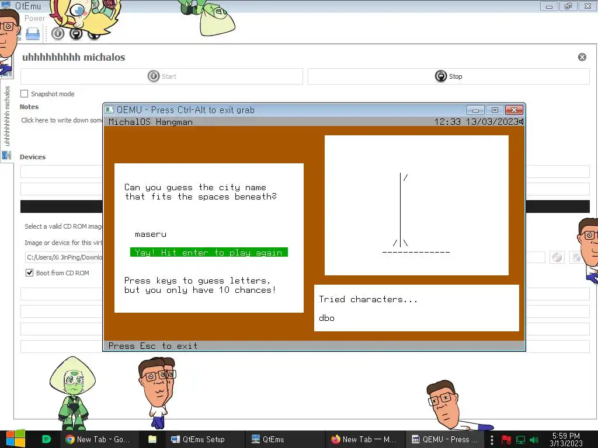Enable the Snapshot mode checkbox
This screenshot has width=598, height=448.
click(25, 94)
